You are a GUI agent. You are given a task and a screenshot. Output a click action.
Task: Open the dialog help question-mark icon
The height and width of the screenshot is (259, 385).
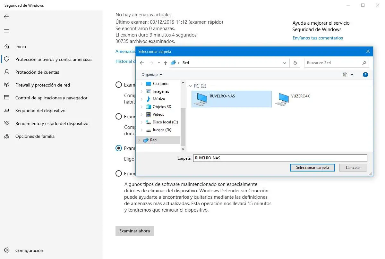(x=365, y=75)
